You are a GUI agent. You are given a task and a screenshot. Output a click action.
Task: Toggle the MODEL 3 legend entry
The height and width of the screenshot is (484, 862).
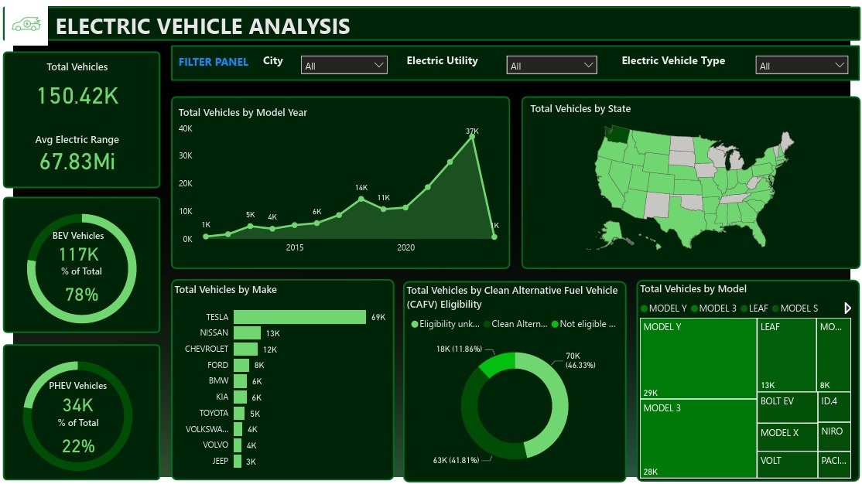click(x=717, y=308)
